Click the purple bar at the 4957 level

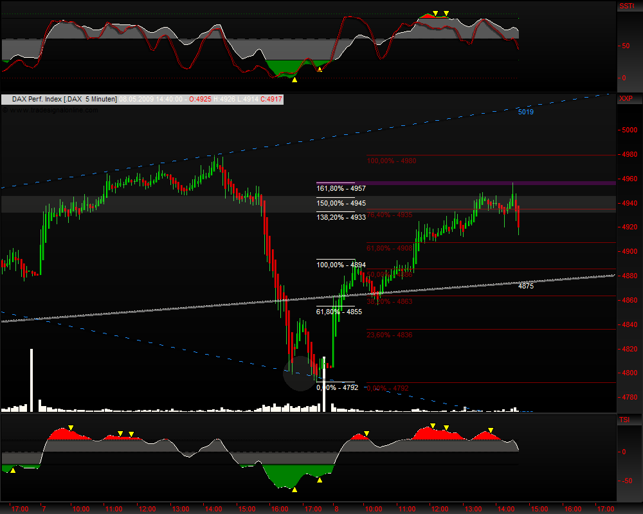click(x=489, y=183)
